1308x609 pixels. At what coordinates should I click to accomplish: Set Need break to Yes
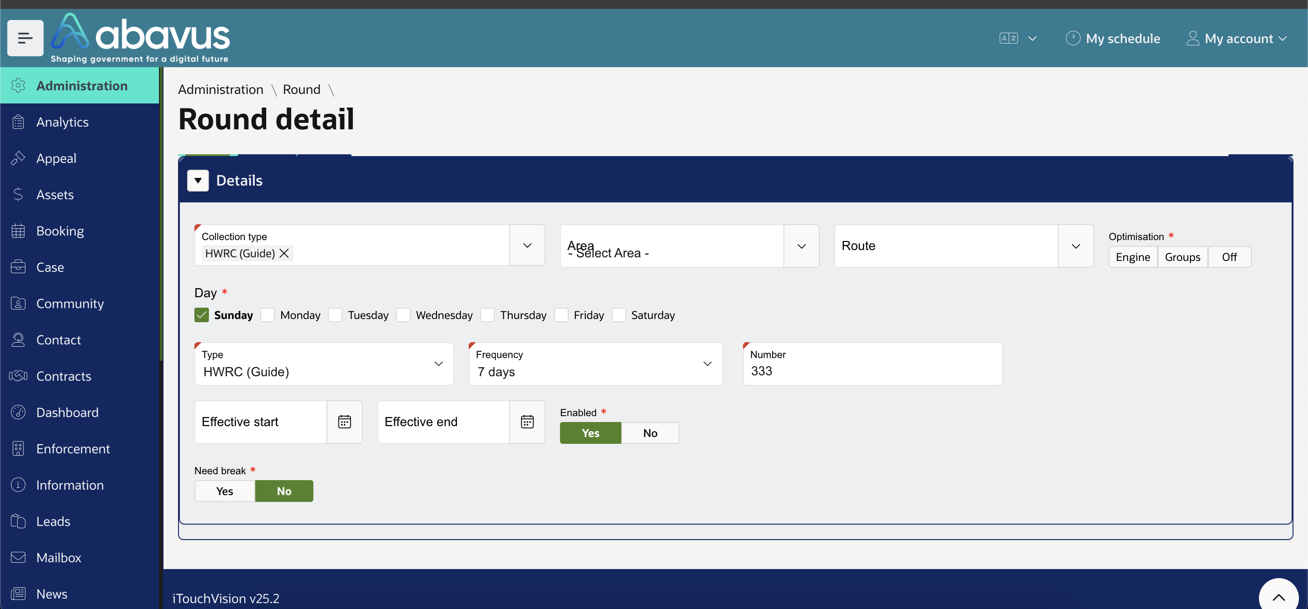click(224, 491)
